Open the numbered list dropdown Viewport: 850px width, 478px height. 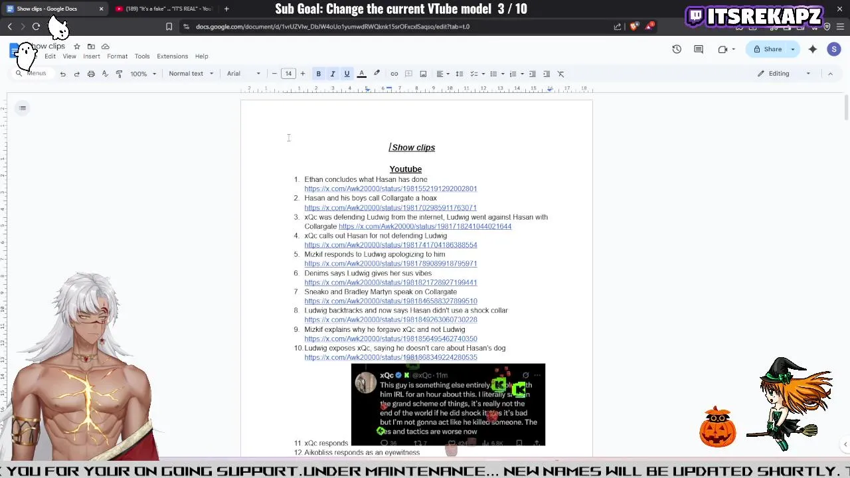[516, 74]
